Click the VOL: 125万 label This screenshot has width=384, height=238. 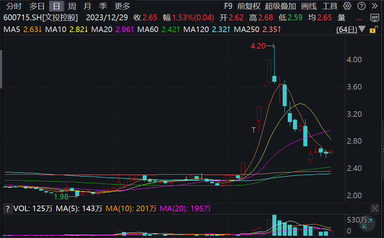pos(33,209)
